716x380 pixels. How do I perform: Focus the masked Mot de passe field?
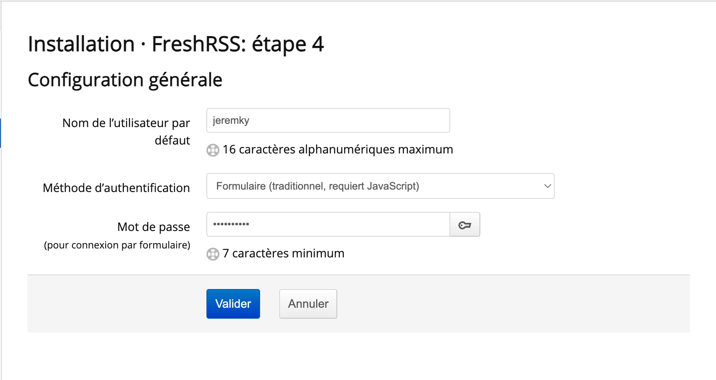[x=328, y=224]
